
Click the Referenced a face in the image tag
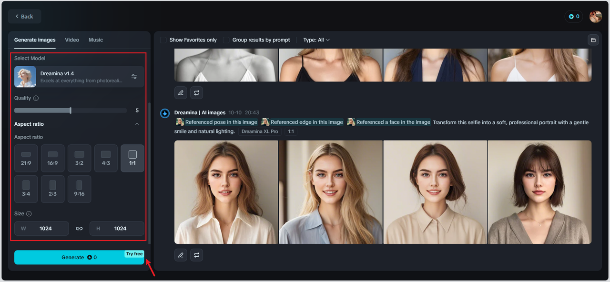coord(389,122)
